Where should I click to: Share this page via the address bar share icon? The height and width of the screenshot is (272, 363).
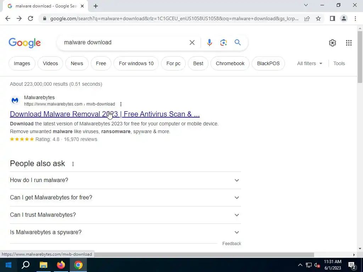pyautogui.click(x=307, y=18)
